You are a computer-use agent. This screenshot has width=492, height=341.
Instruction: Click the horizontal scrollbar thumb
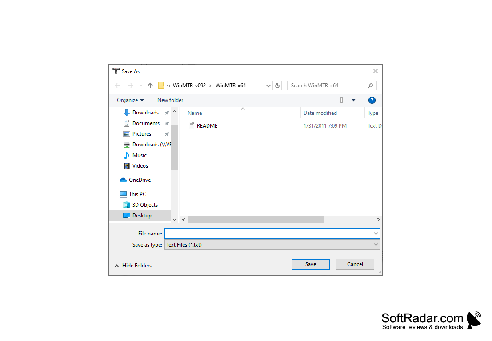[256, 220]
